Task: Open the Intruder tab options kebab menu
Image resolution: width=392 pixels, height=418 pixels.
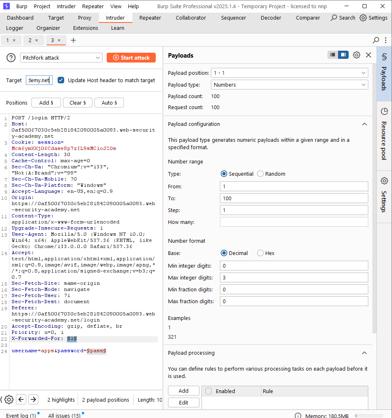Action: click(x=385, y=40)
